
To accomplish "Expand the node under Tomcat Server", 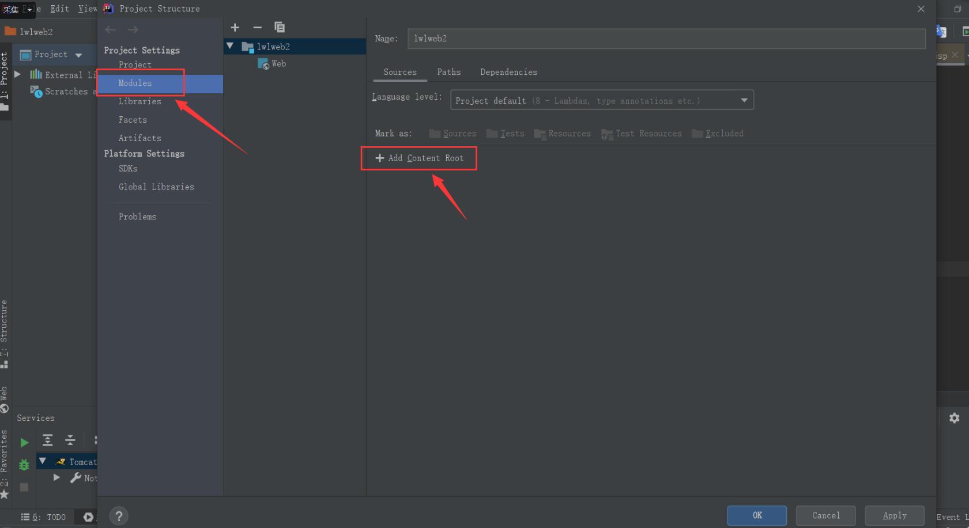I will [56, 477].
